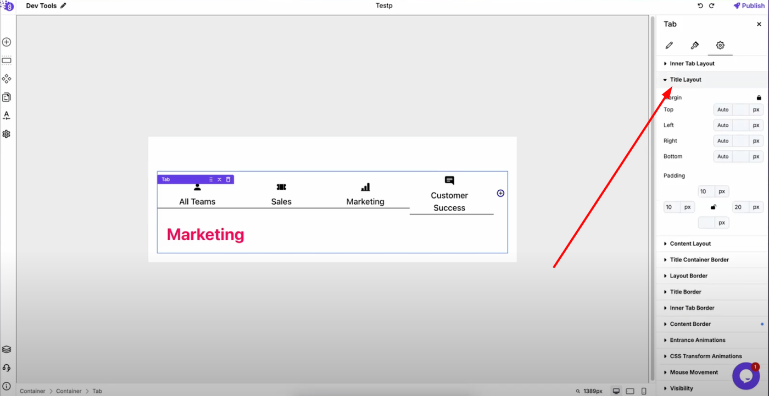The height and width of the screenshot is (396, 769).
Task: Open the pages icon in left sidebar
Action: pos(7,97)
